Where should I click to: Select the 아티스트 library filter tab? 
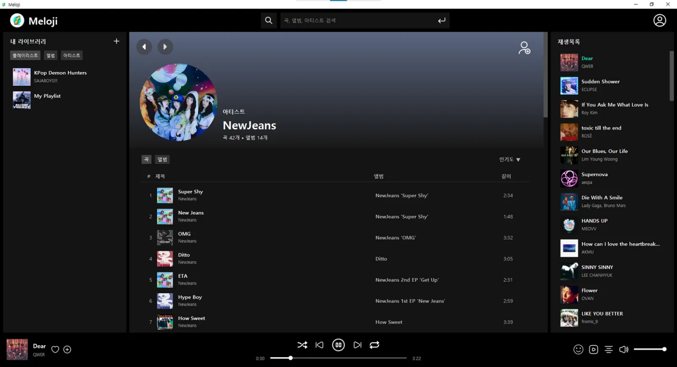[72, 56]
